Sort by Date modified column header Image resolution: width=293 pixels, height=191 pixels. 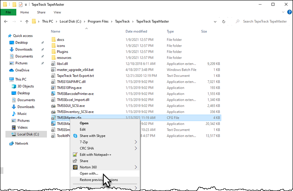[x=136, y=31]
